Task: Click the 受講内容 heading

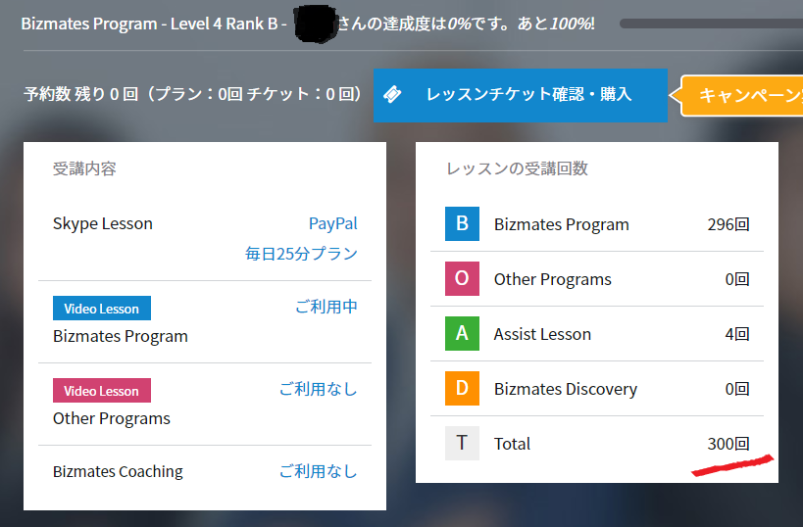Action: click(84, 168)
